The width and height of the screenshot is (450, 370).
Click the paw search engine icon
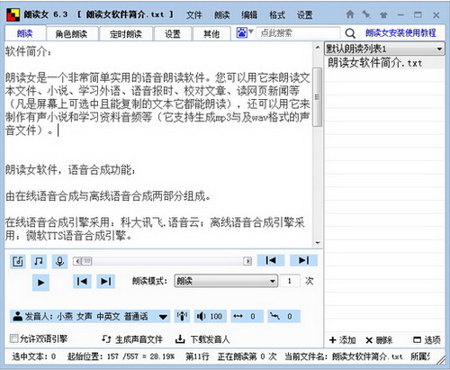[242, 32]
